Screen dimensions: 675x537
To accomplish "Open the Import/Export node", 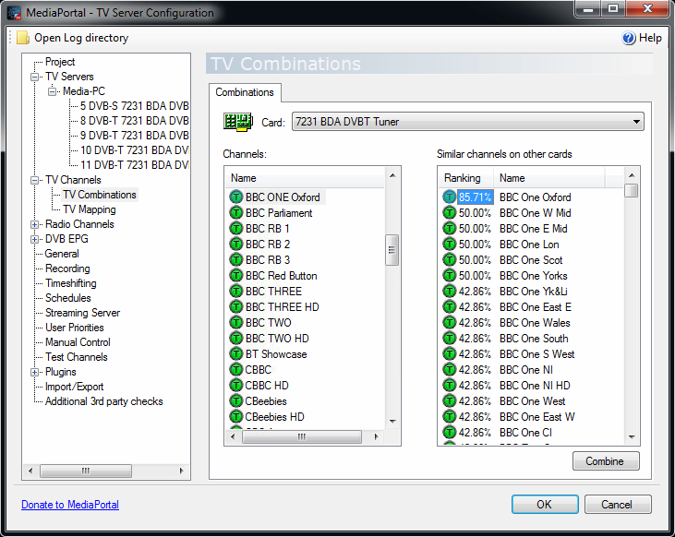I will coord(74,387).
